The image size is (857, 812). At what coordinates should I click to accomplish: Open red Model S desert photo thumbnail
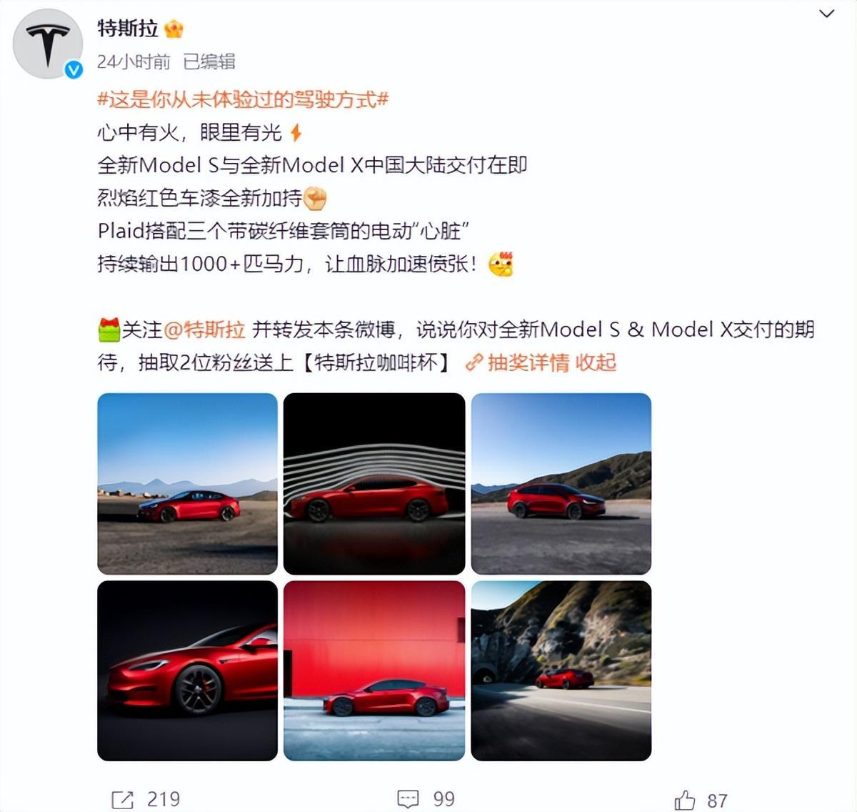pyautogui.click(x=187, y=484)
